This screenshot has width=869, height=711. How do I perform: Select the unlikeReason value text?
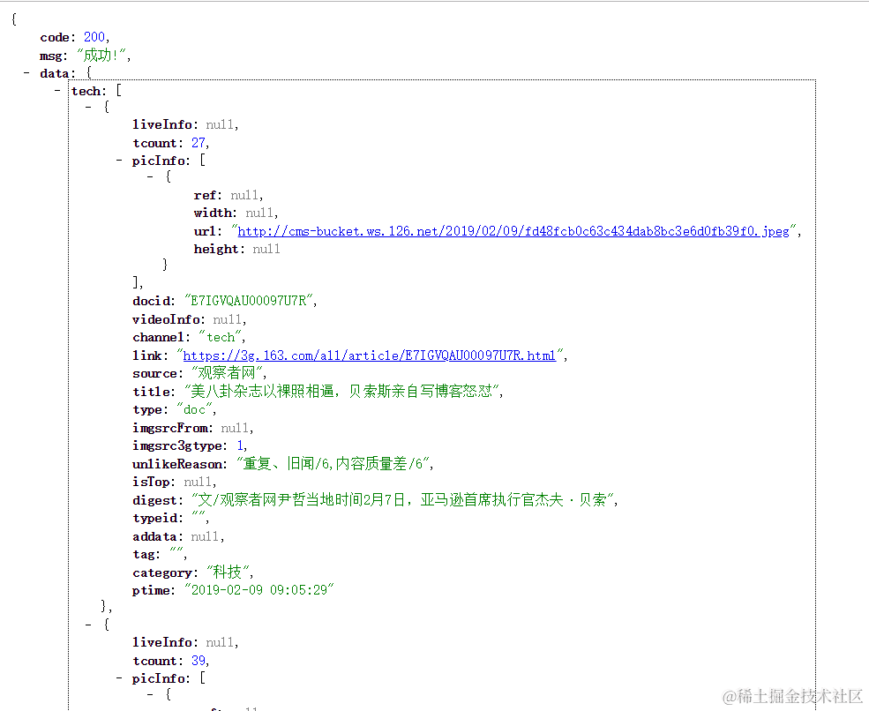pyautogui.click(x=333, y=464)
